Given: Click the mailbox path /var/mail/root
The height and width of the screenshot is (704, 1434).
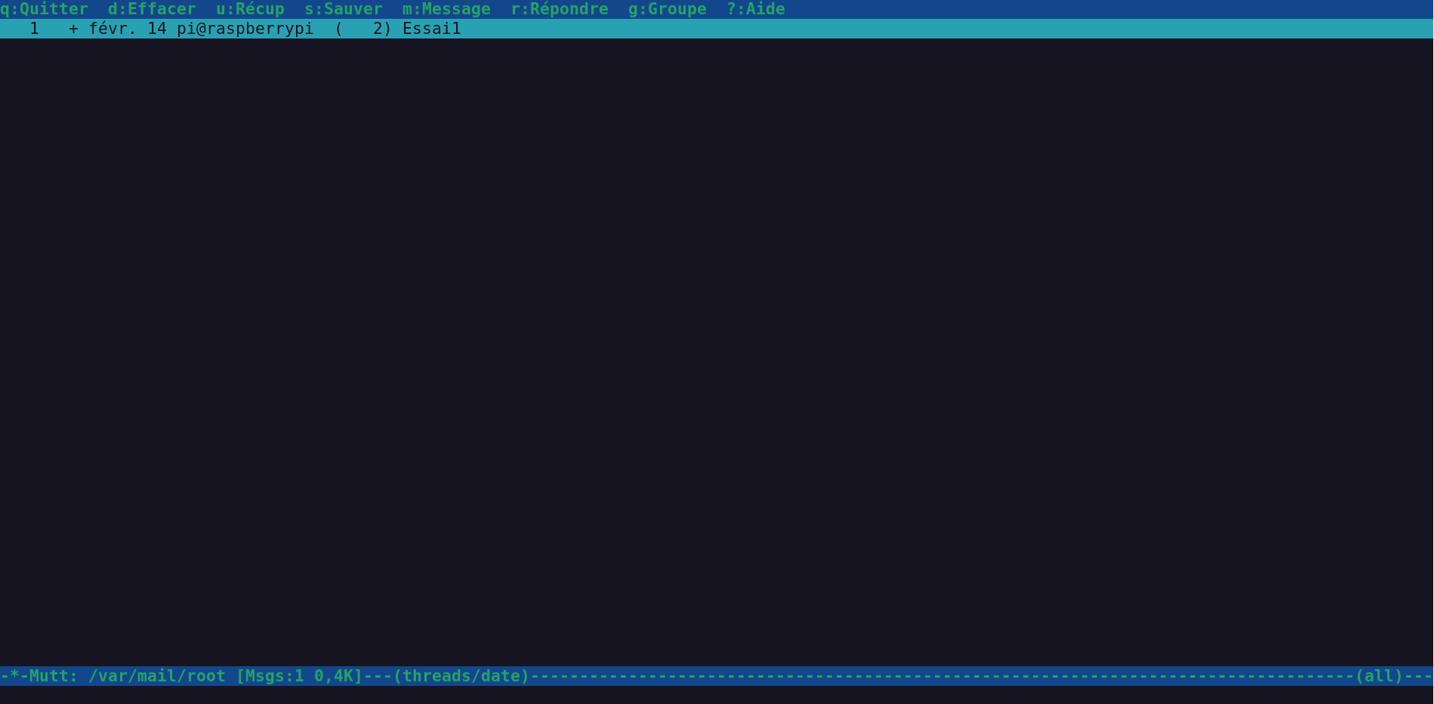Looking at the screenshot, I should (157, 676).
